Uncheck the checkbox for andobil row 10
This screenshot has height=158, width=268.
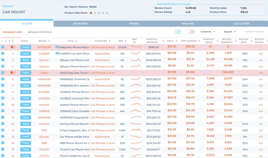[3, 105]
